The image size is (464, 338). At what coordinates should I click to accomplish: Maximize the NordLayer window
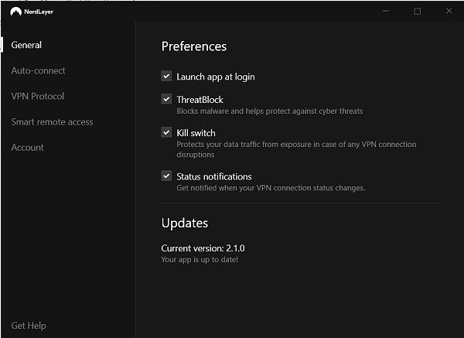point(418,11)
